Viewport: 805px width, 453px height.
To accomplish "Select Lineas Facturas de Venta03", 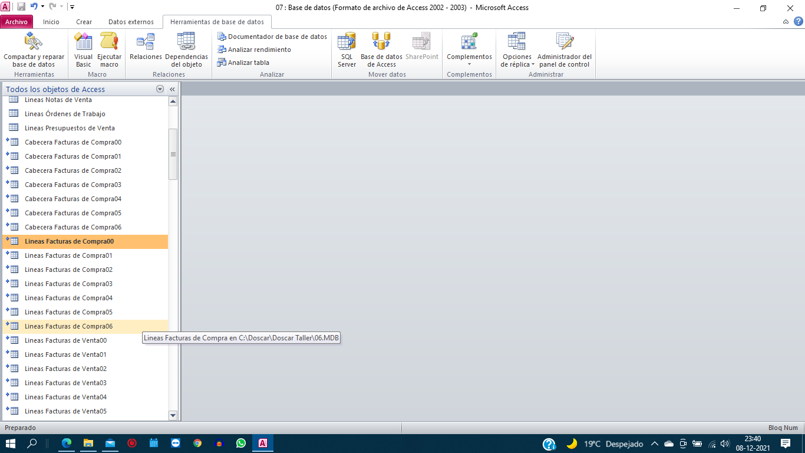I will coord(85,383).
